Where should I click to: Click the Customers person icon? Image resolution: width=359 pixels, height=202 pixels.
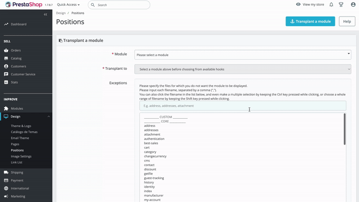point(6,66)
